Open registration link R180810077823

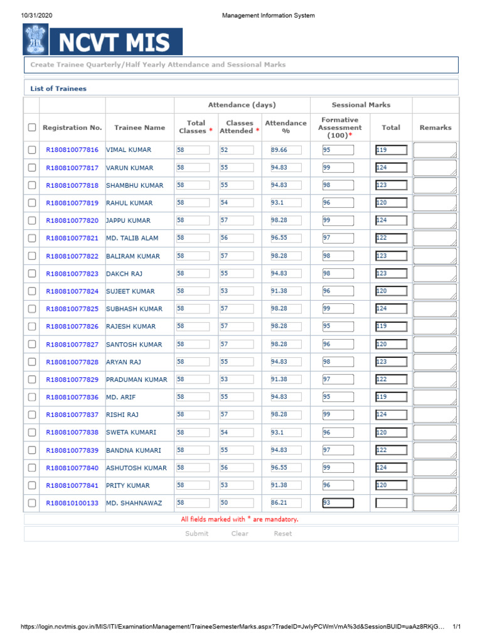pos(72,274)
